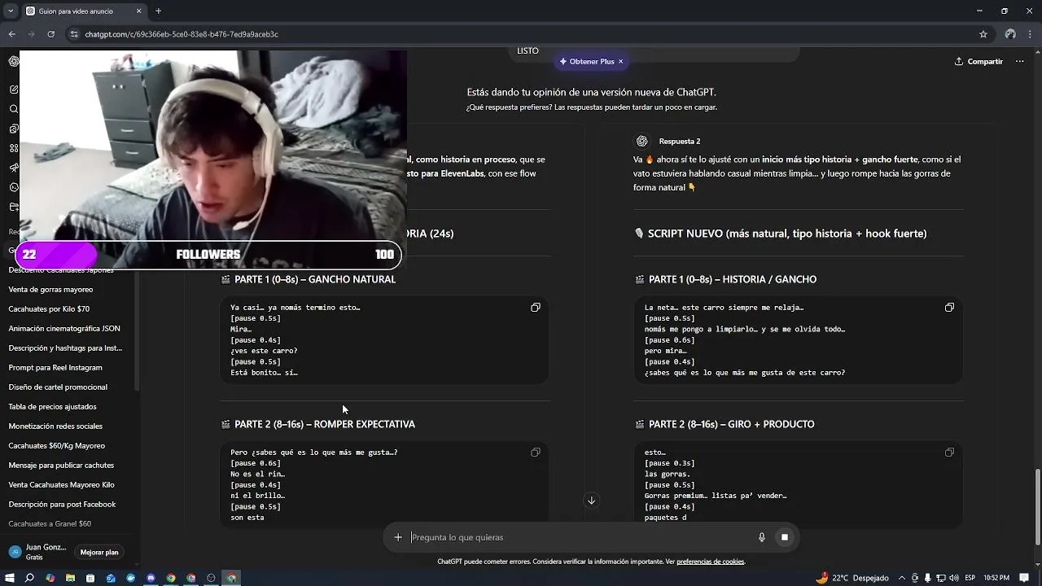Click the PARTE 2 (8–16s) – GIRO + PRODUCTO heading
The height and width of the screenshot is (586, 1042).
click(x=731, y=424)
